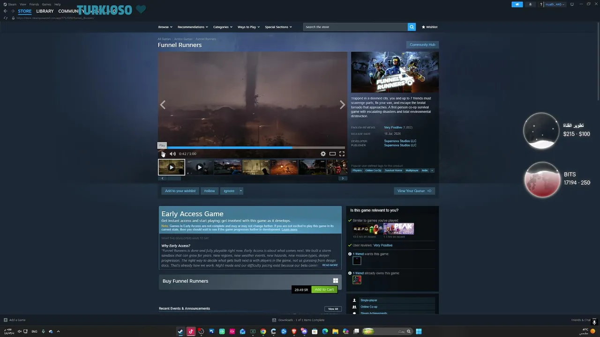Open the Survival Horror tag
Screen dimensions: 600x337
click(x=393, y=170)
